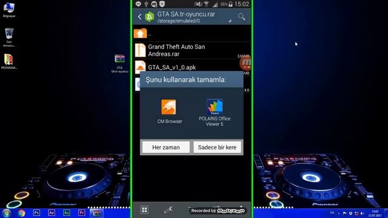
Task: Tap the Her zaman button
Action: click(166, 147)
